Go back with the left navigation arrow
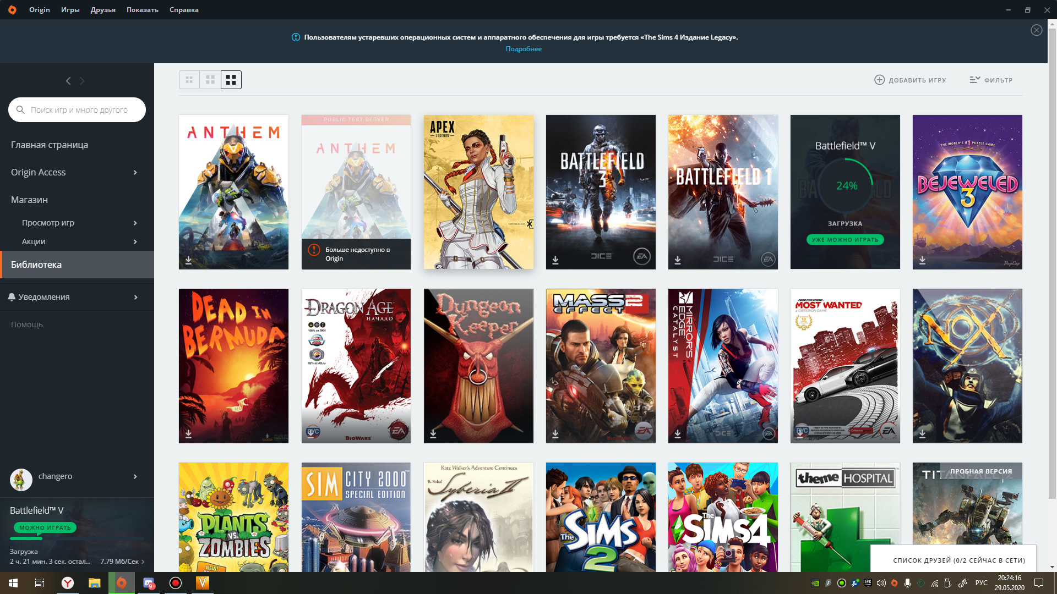 coord(68,81)
